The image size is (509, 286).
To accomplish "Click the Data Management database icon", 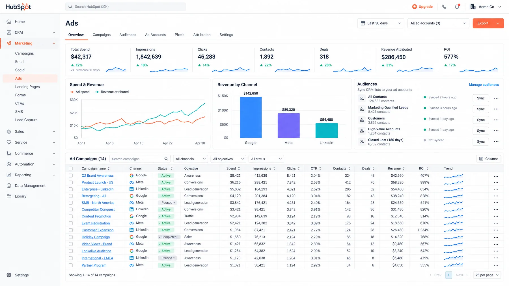I will click(9, 186).
